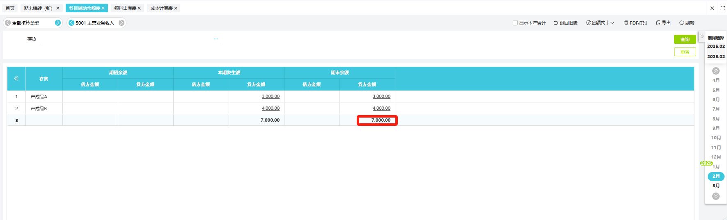Select 7月 in the period list
The height and width of the screenshot is (220, 727).
click(716, 109)
